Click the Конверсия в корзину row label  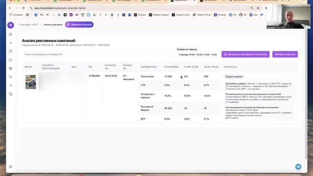pyautogui.click(x=148, y=96)
